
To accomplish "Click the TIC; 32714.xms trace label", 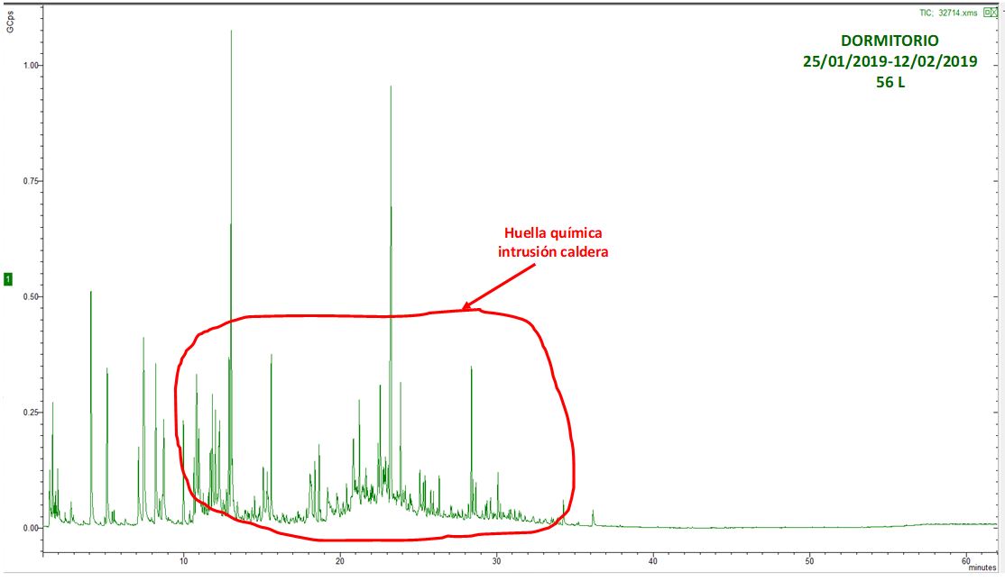I will 945,13.
